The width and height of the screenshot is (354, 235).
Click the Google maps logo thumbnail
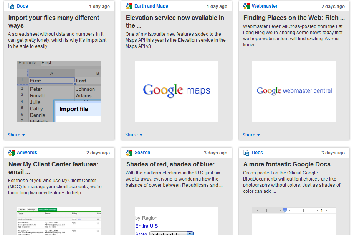pyautogui.click(x=177, y=91)
